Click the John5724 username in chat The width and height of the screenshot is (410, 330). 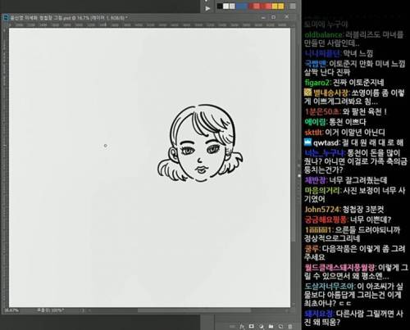click(322, 210)
